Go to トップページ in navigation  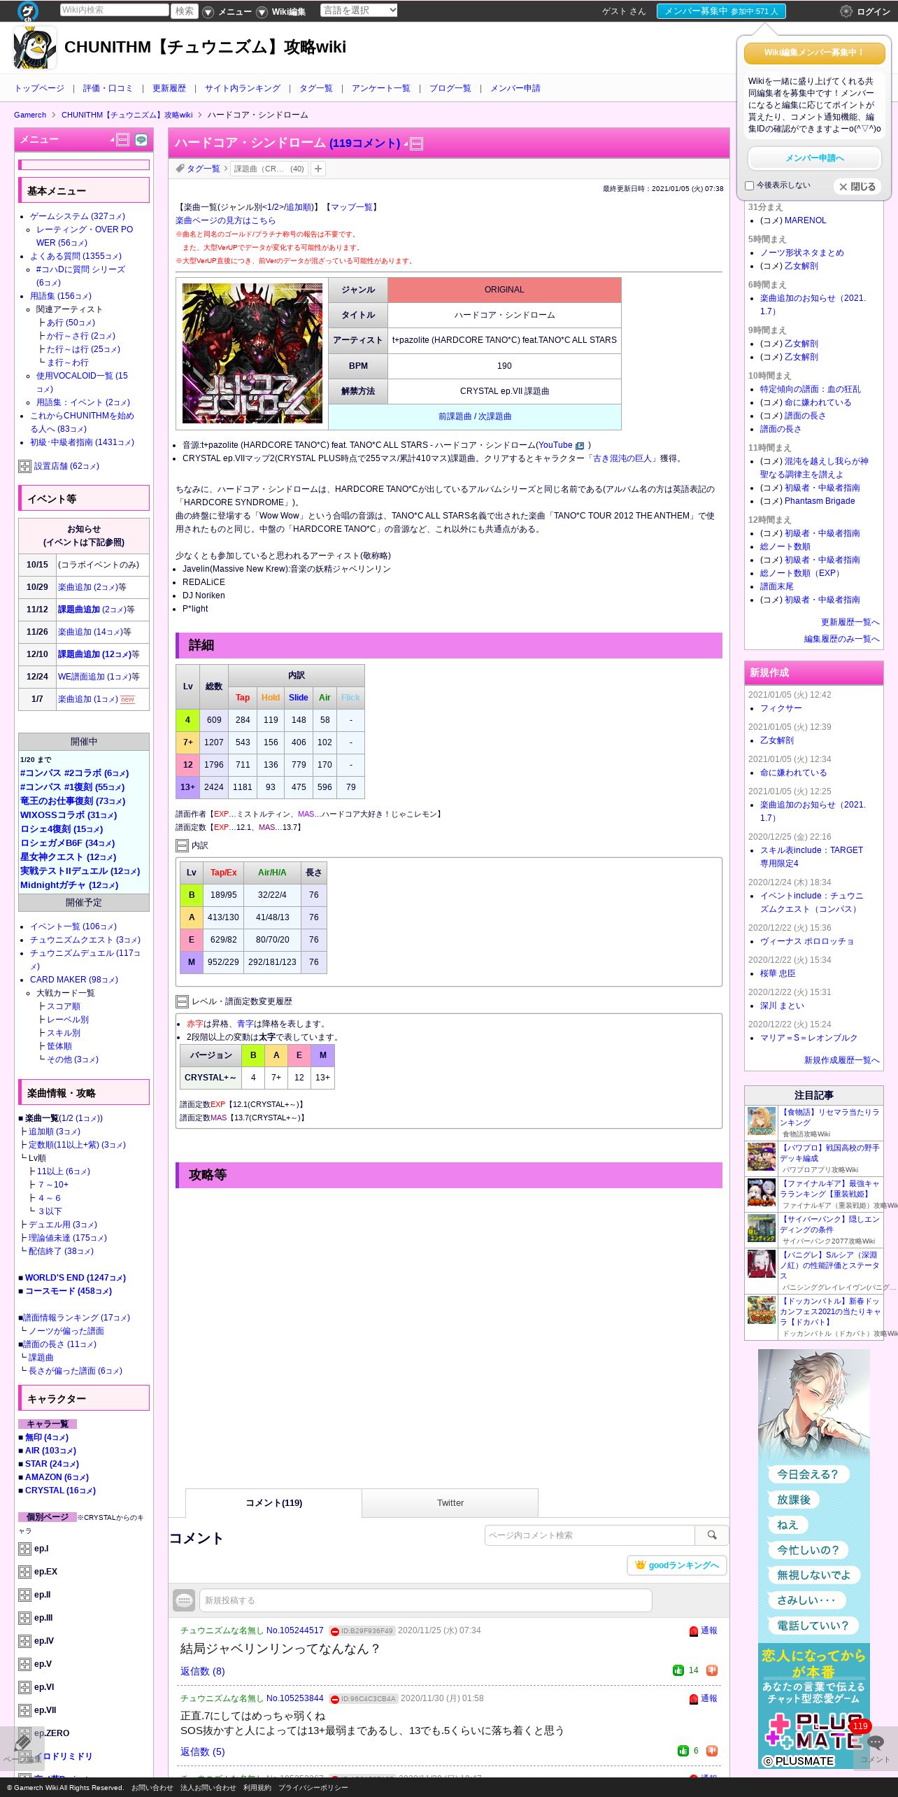point(39,88)
